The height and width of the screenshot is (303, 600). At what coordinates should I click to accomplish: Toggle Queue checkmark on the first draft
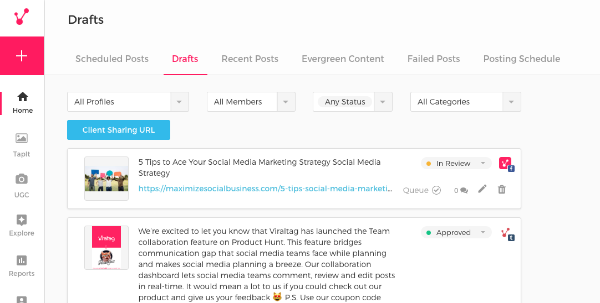436,190
